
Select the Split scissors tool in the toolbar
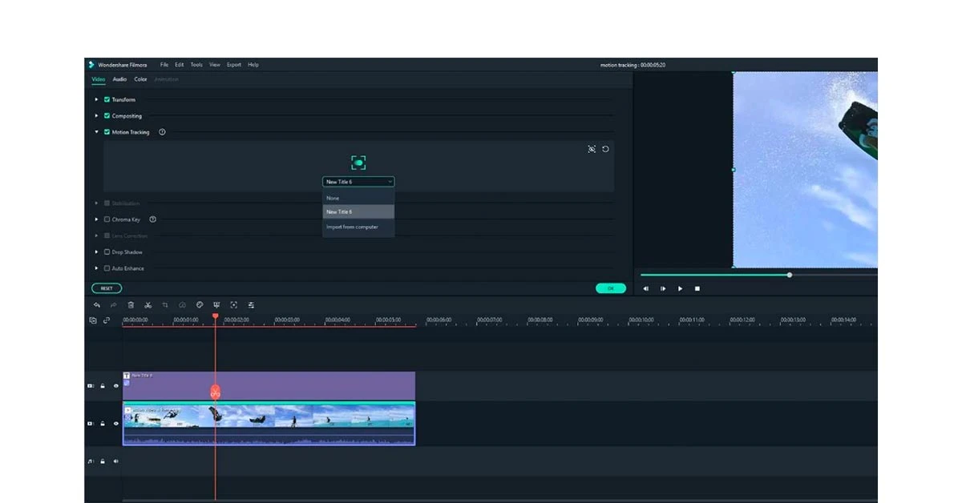click(x=148, y=305)
